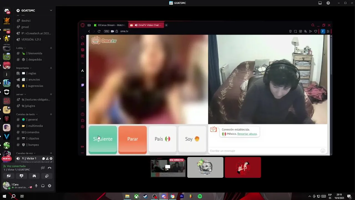Open the clipsitos channel
The width and height of the screenshot is (355, 200).
(x=34, y=139)
